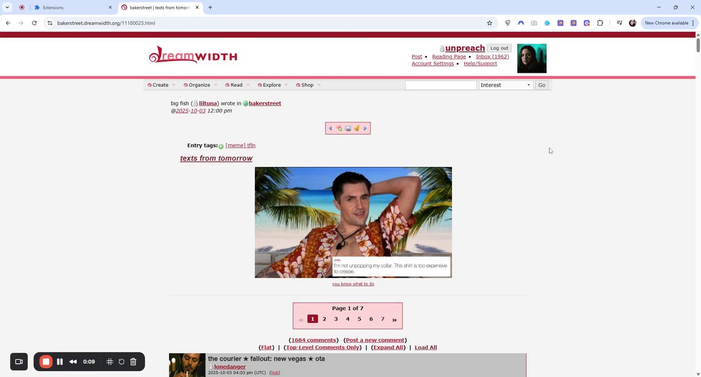The image size is (701, 377).
Task: Expand the Organize menu
Action: pos(200,85)
